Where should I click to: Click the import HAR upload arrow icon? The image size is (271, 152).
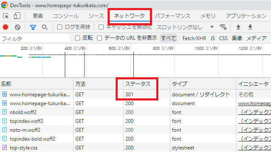click(x=238, y=27)
